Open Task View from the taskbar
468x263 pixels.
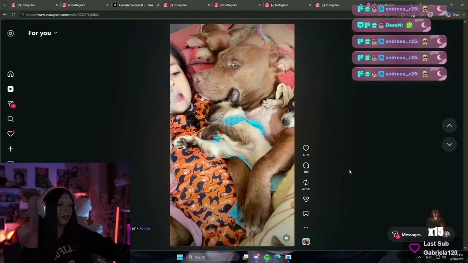pos(246,257)
